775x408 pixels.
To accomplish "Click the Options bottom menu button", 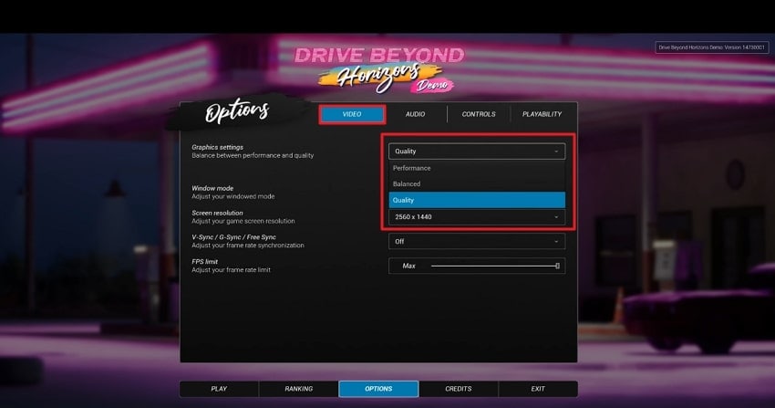I will click(x=378, y=389).
